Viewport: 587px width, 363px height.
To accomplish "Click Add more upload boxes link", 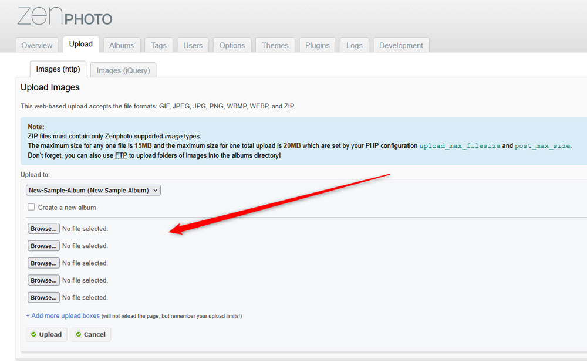I will 63,315.
